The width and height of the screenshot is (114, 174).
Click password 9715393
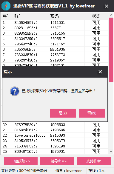(58, 135)
